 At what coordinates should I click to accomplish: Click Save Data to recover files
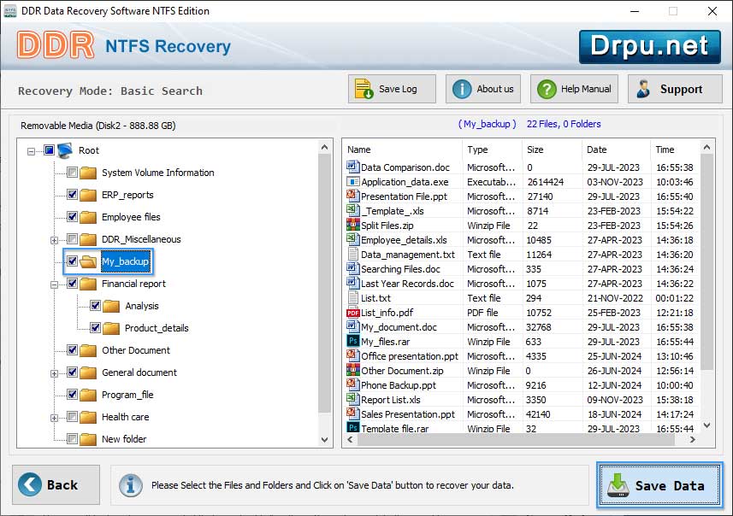659,485
